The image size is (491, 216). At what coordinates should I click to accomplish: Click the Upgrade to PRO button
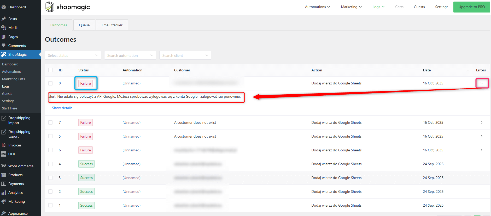point(471,7)
